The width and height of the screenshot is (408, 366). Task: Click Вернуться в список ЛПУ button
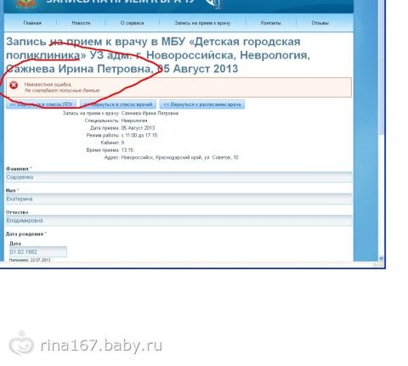tap(42, 104)
